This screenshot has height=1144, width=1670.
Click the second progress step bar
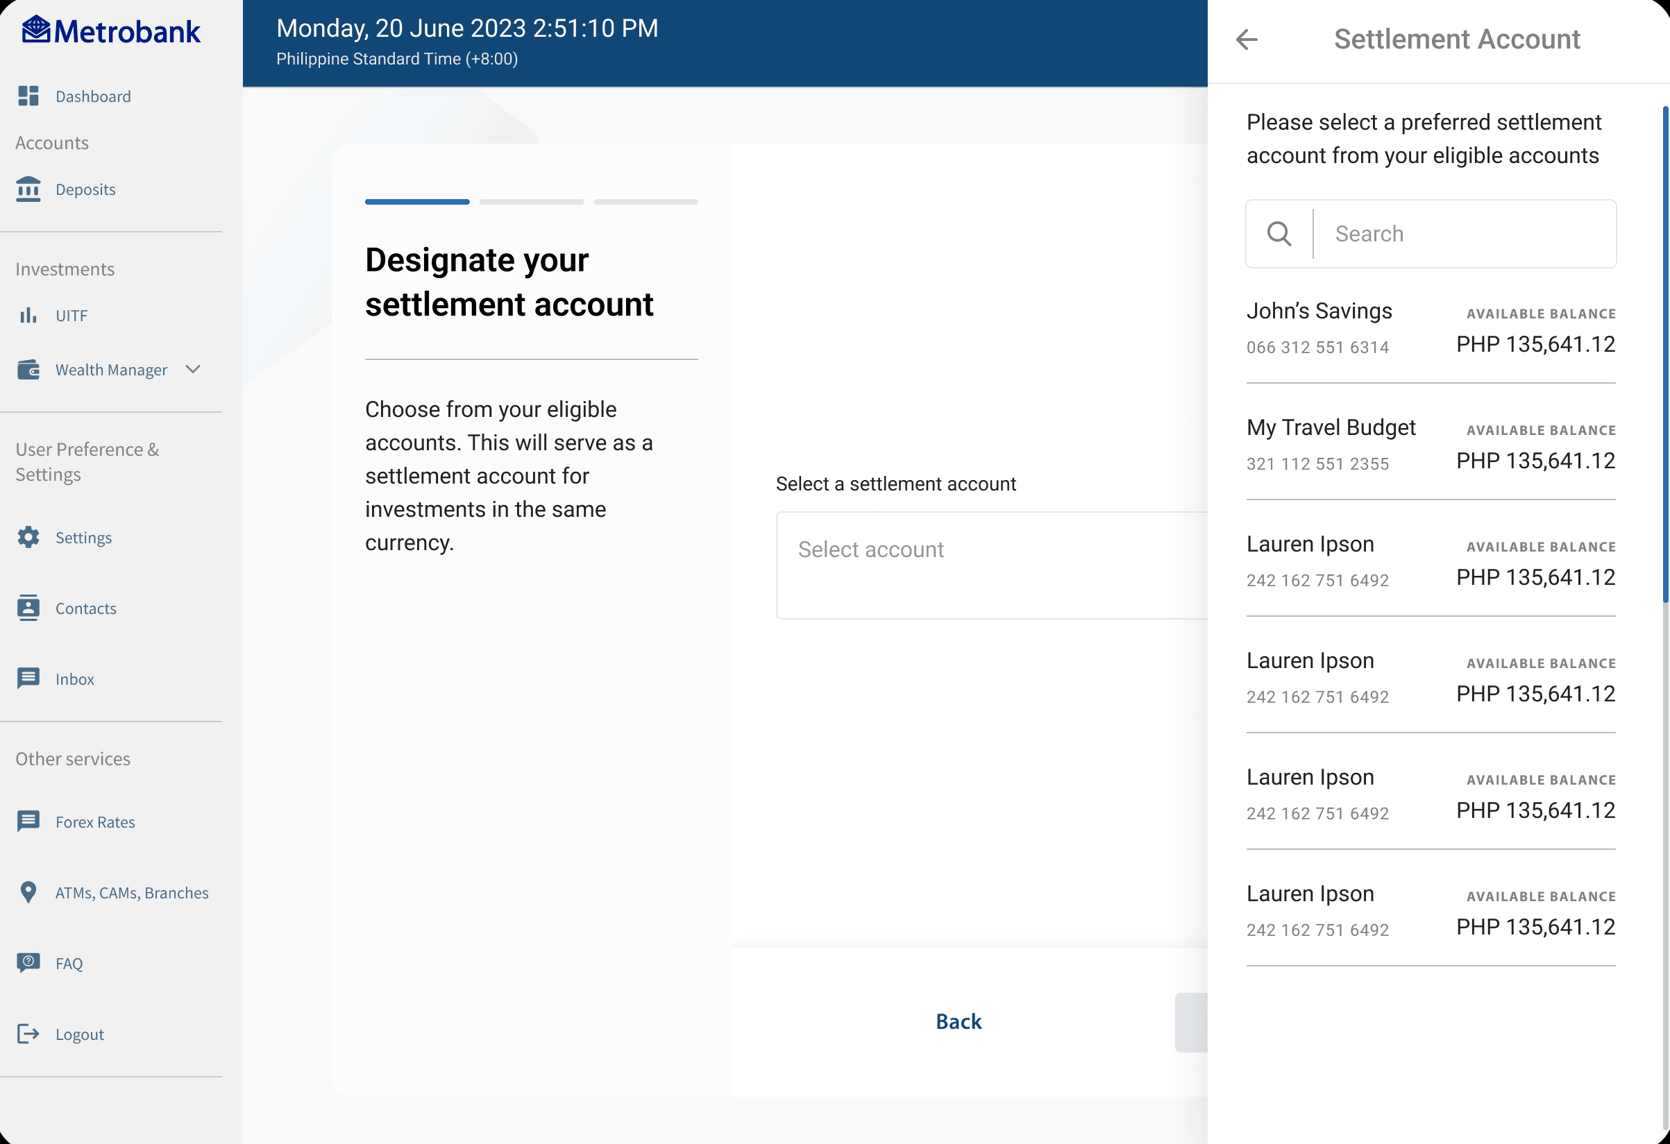pos(532,202)
